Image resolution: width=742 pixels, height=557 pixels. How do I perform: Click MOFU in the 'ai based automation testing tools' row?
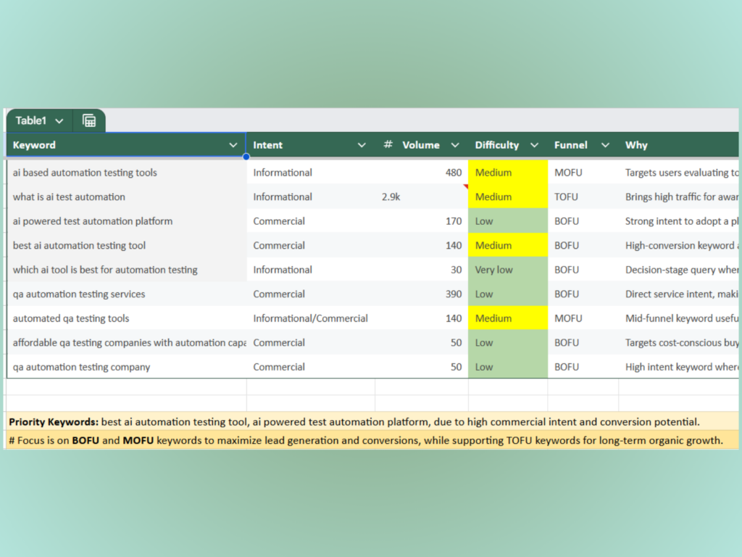click(583, 173)
